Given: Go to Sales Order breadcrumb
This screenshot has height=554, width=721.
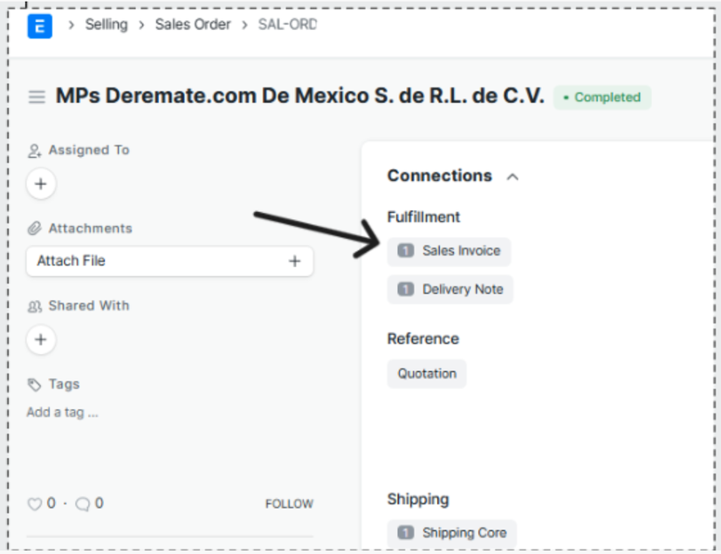Looking at the screenshot, I should (x=193, y=24).
